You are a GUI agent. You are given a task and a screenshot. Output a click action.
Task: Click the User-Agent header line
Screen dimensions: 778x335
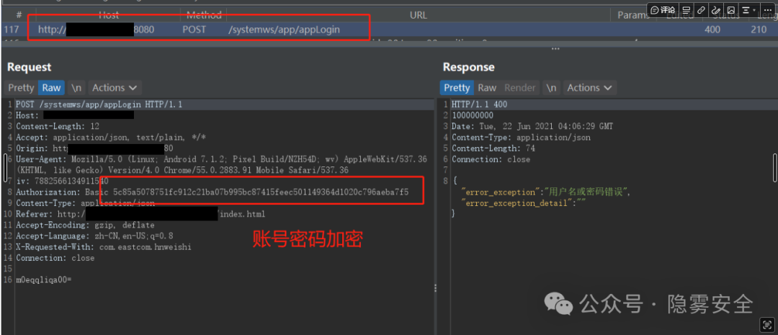click(x=221, y=165)
